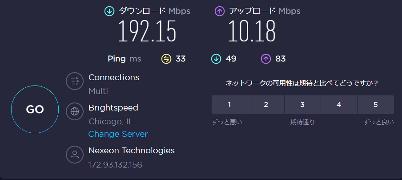This screenshot has width=402, height=180.
Task: Click the IP address 172.93.132.156
Action: tap(115, 165)
